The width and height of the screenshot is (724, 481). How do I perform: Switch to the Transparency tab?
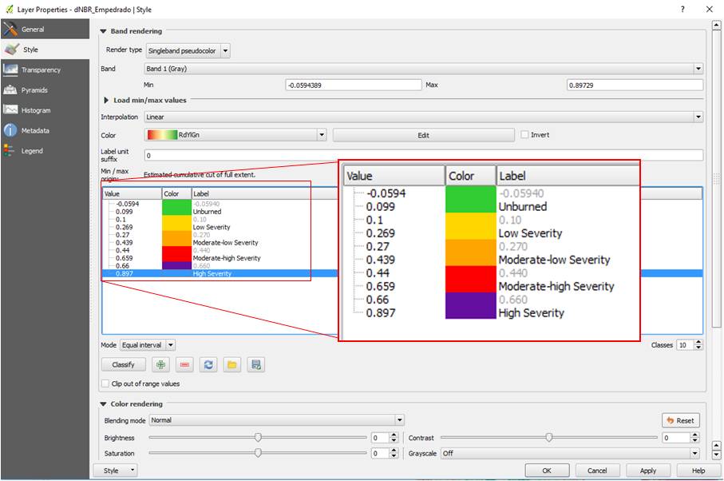[40, 70]
